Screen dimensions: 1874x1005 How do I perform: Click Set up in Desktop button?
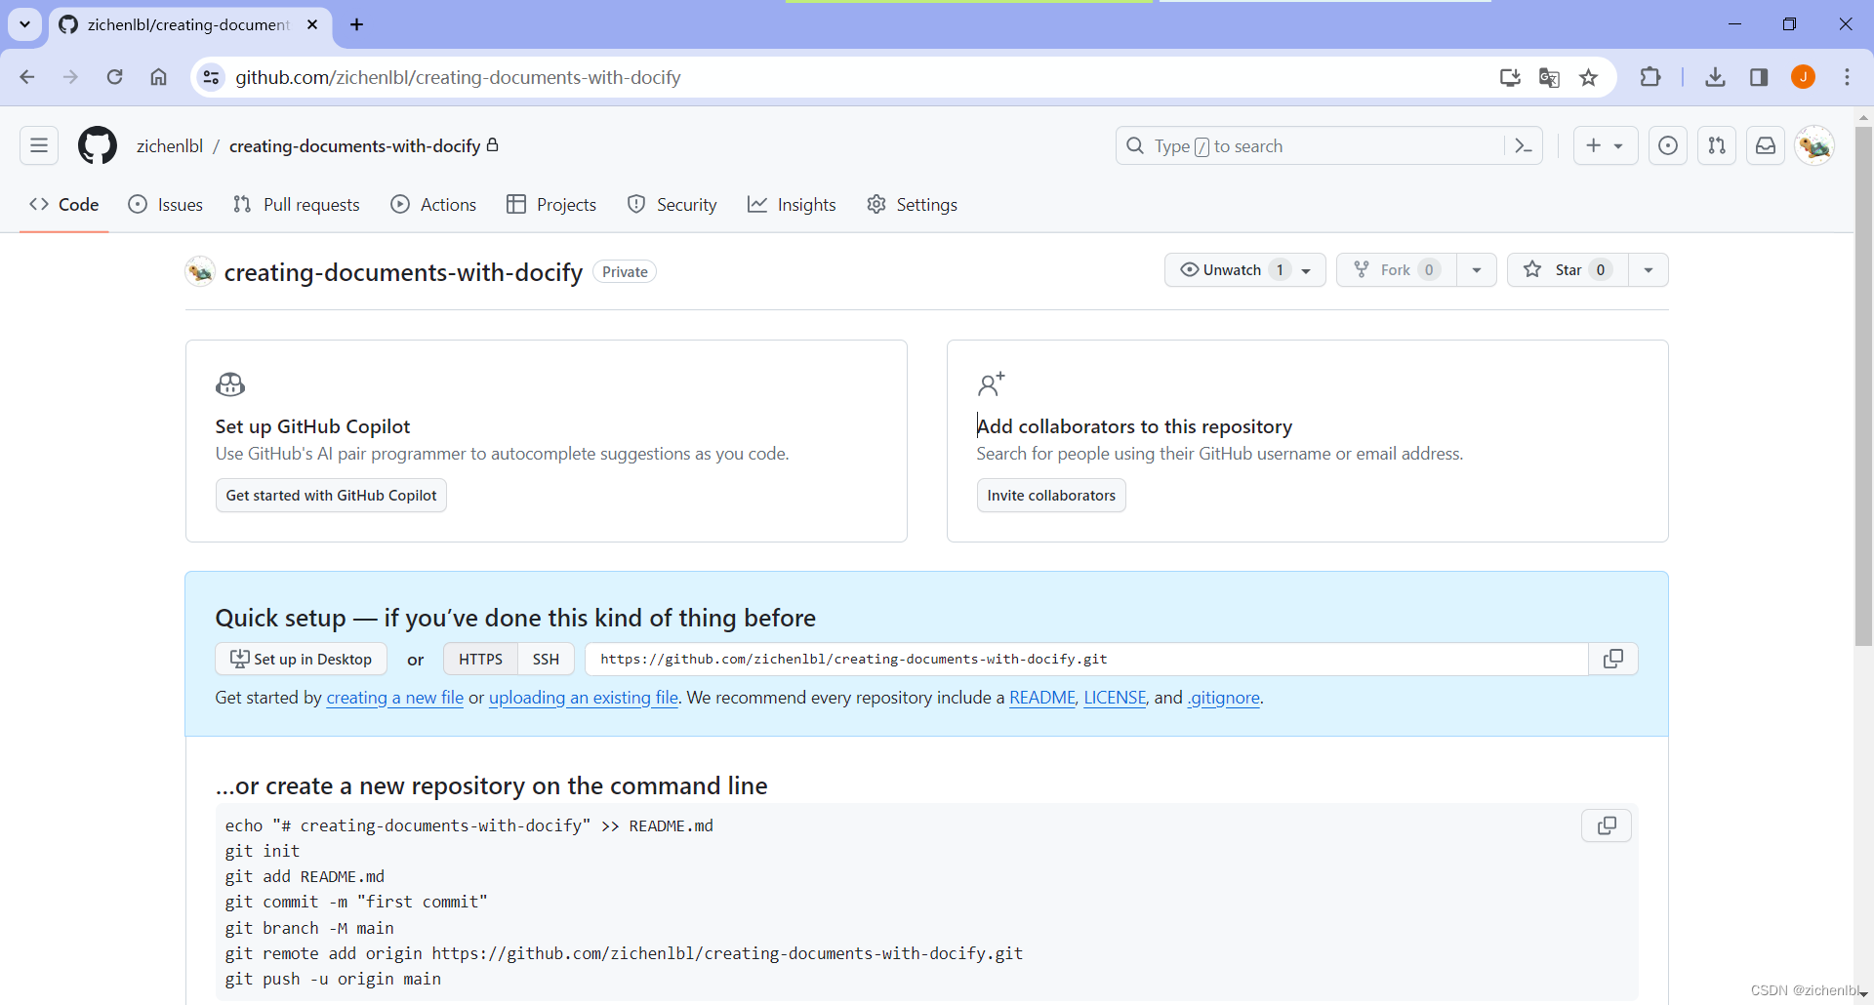pos(301,660)
